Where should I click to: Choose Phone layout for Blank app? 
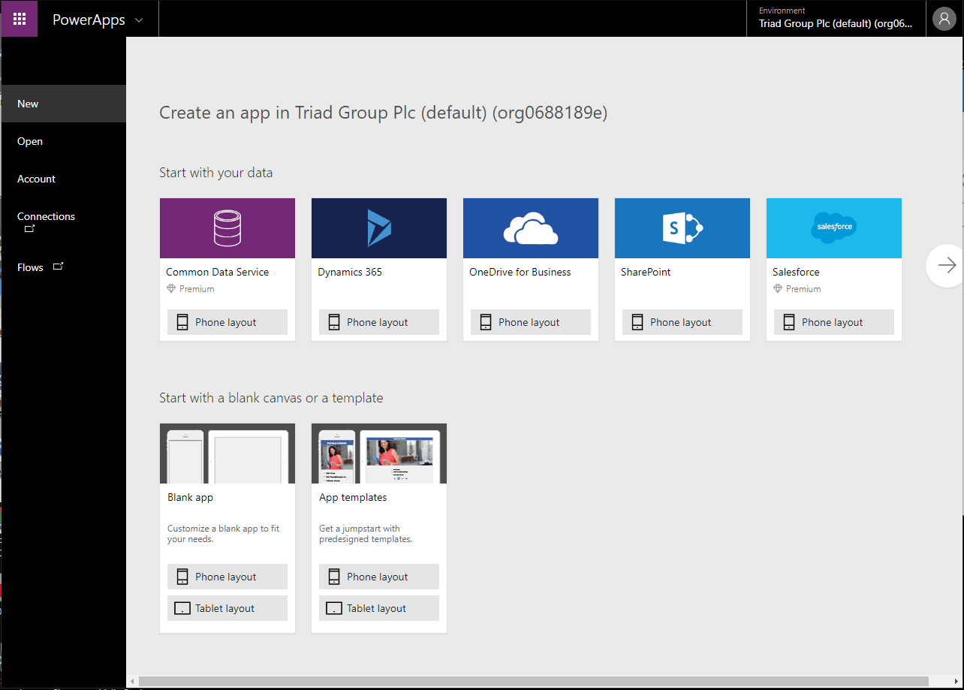227,577
